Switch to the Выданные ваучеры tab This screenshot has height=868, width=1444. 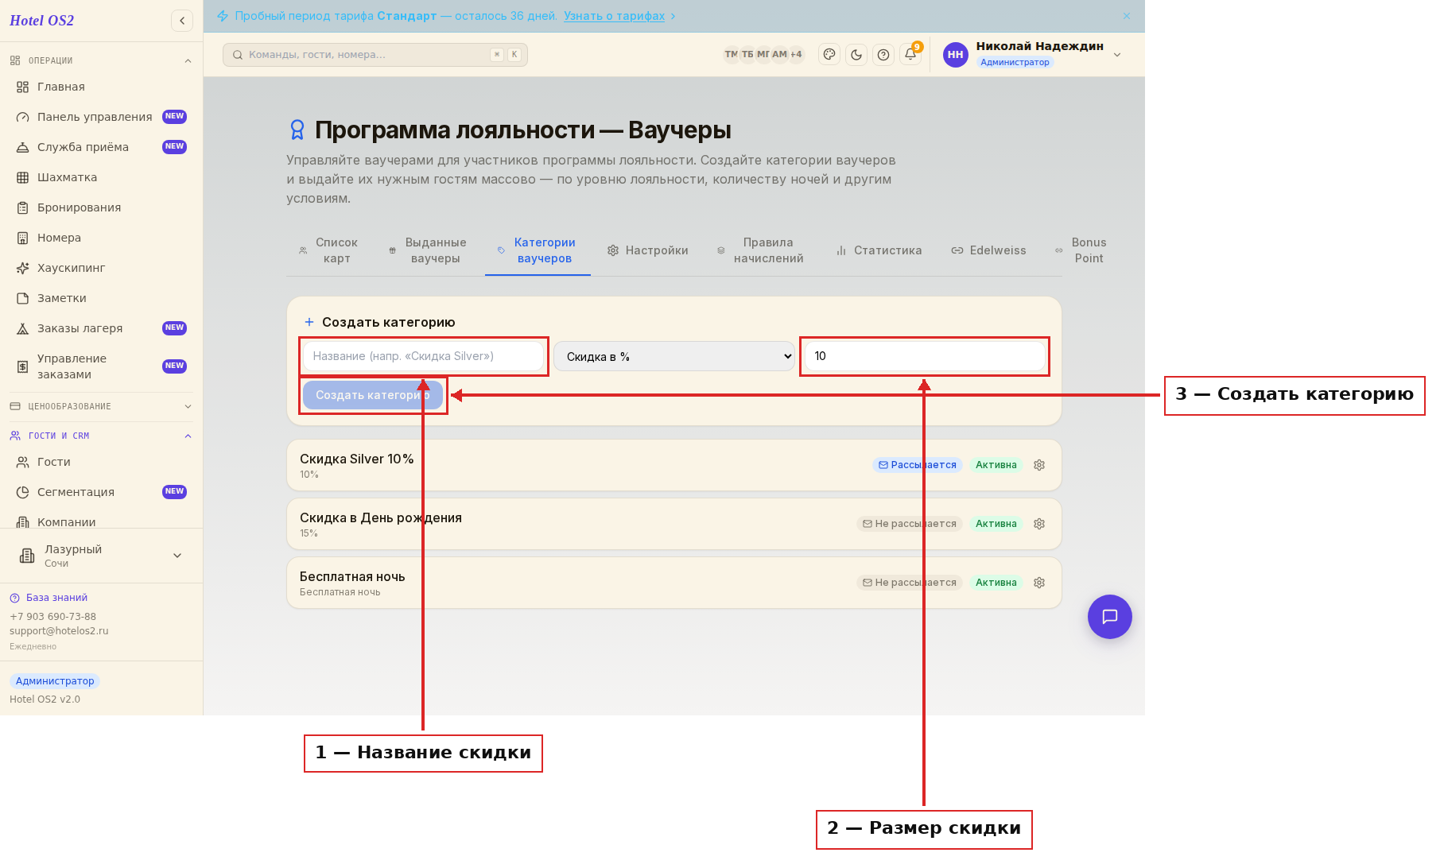pos(427,250)
